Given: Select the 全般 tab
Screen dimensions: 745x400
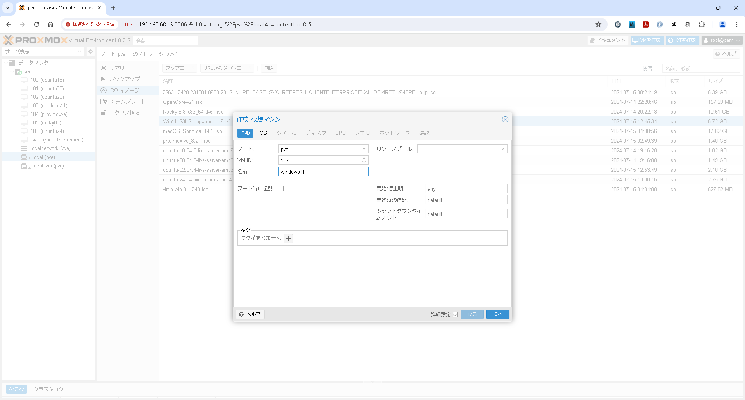Looking at the screenshot, I should point(245,133).
